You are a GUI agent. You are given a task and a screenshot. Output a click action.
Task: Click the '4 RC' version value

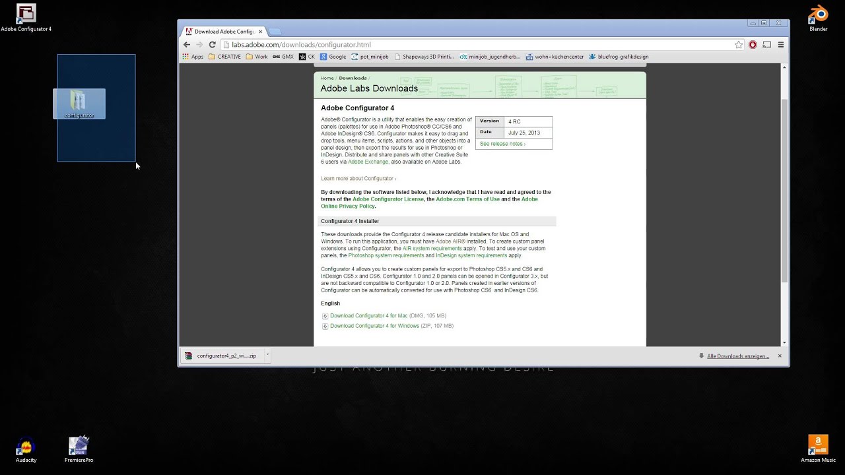pyautogui.click(x=514, y=122)
